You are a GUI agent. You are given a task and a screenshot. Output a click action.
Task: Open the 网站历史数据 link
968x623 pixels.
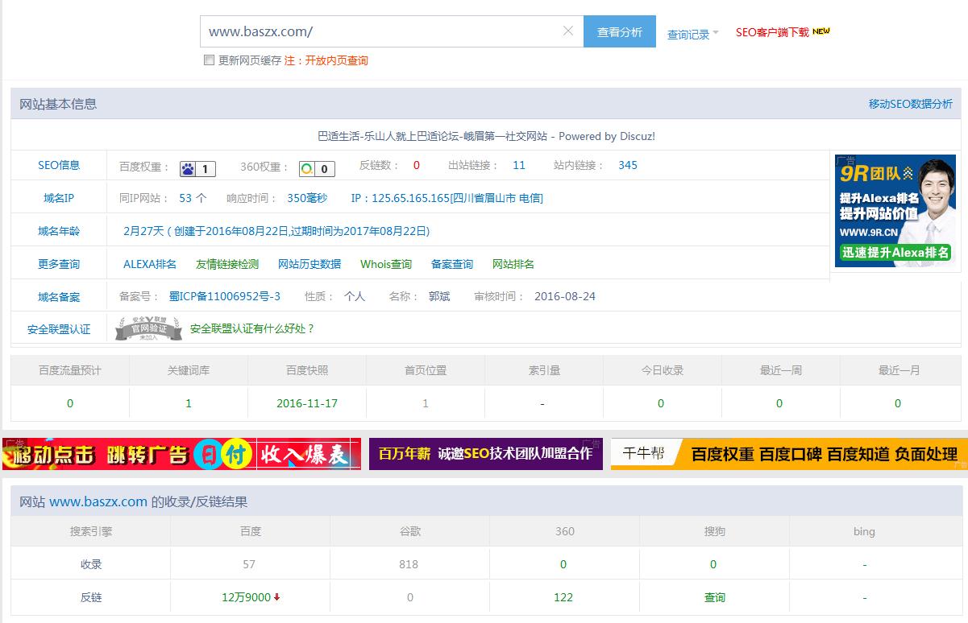point(310,264)
